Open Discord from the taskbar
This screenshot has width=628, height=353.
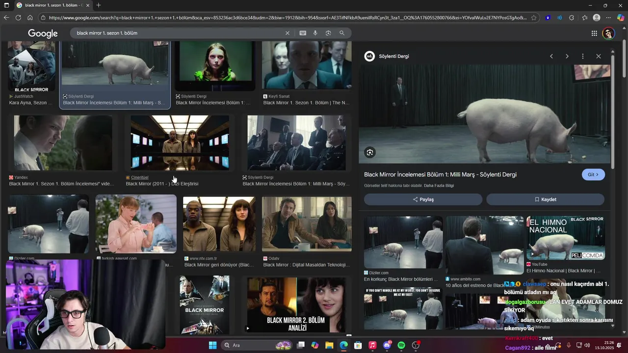coord(387,345)
